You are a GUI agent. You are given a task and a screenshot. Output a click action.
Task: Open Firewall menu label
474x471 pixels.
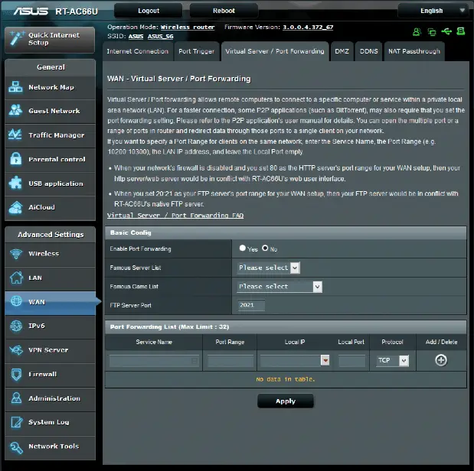click(42, 374)
